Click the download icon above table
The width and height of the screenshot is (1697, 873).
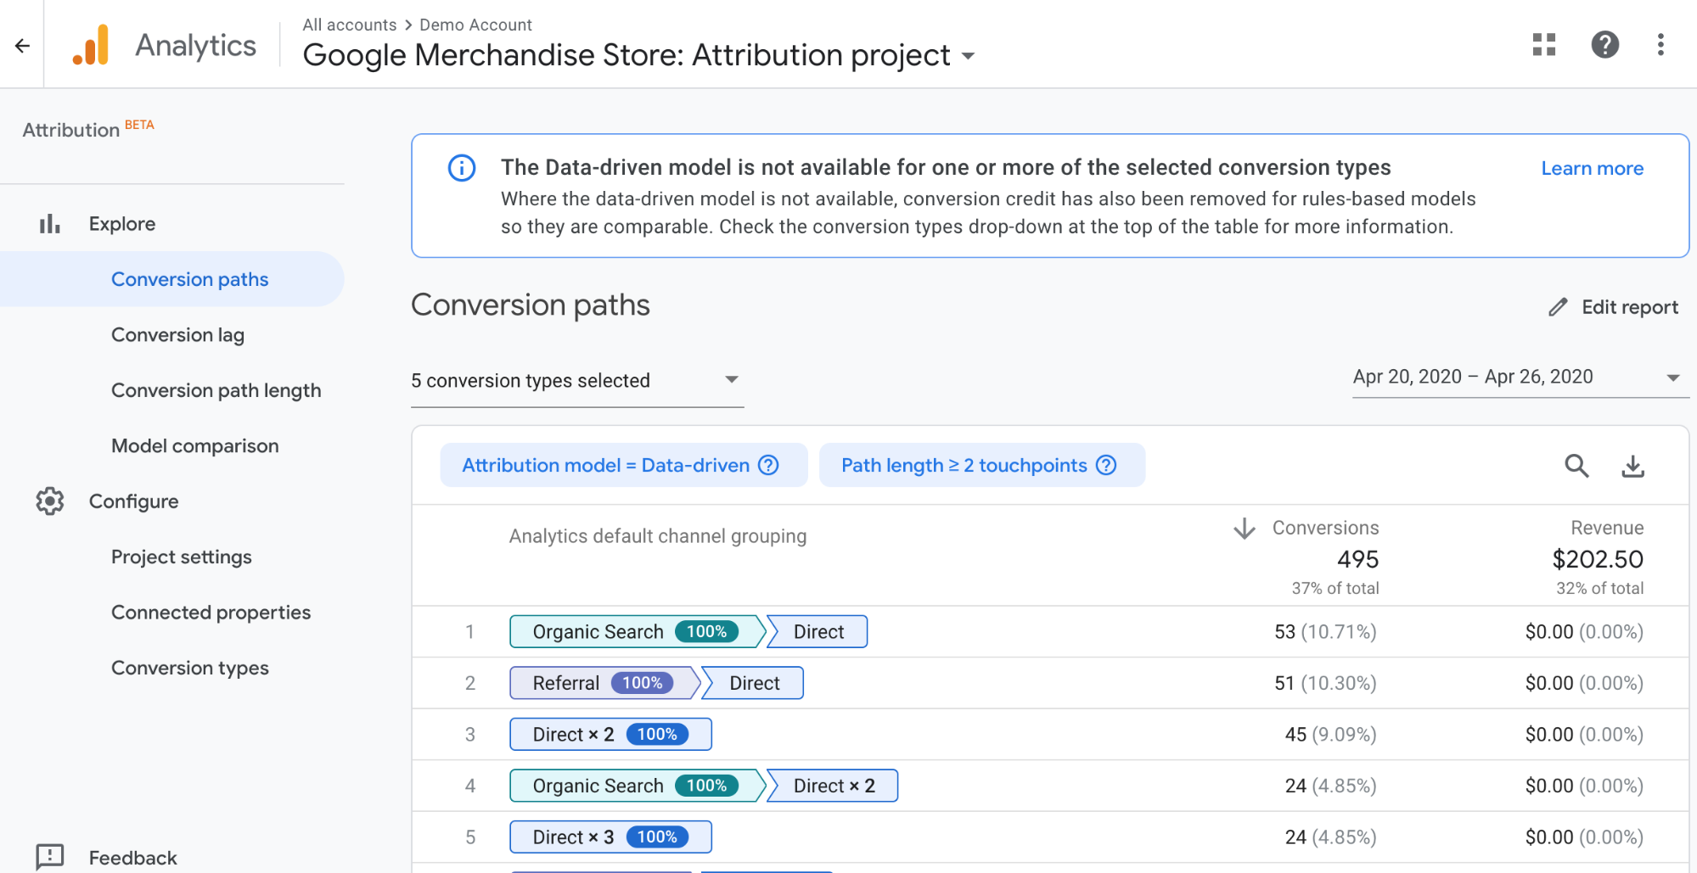[1632, 466]
